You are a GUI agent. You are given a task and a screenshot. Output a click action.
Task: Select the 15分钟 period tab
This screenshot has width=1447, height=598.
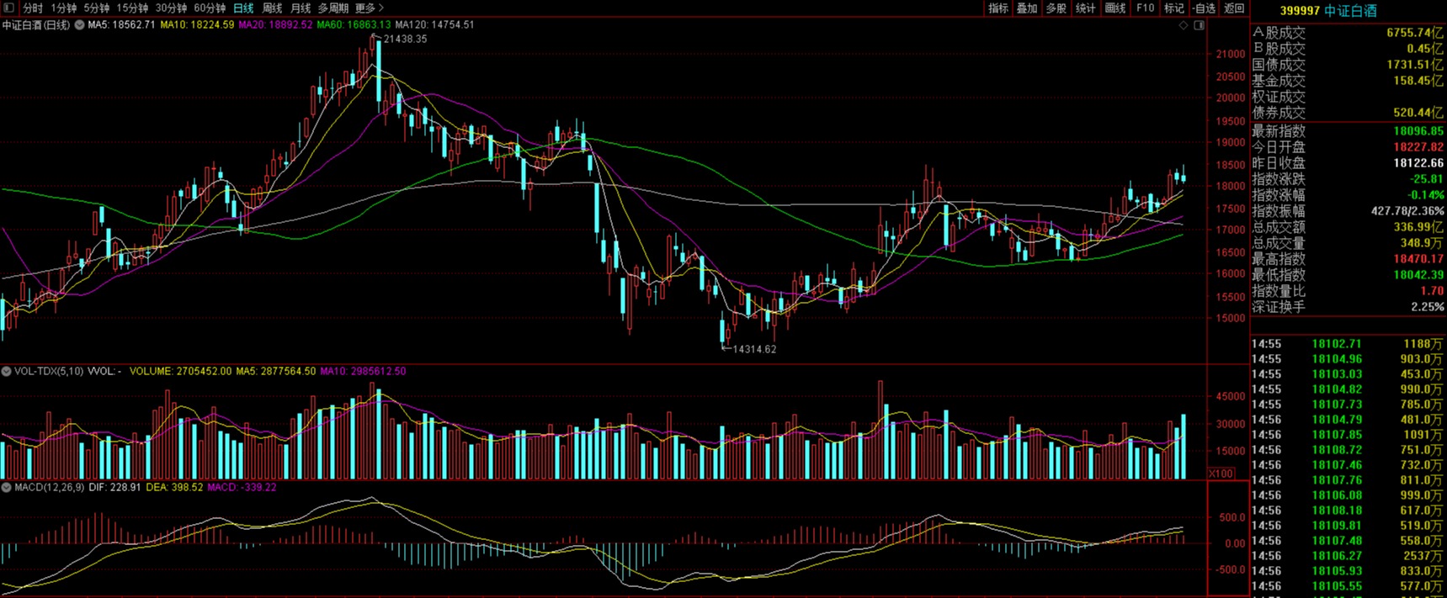[x=132, y=8]
